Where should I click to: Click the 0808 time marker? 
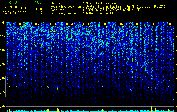(x=137, y=24)
